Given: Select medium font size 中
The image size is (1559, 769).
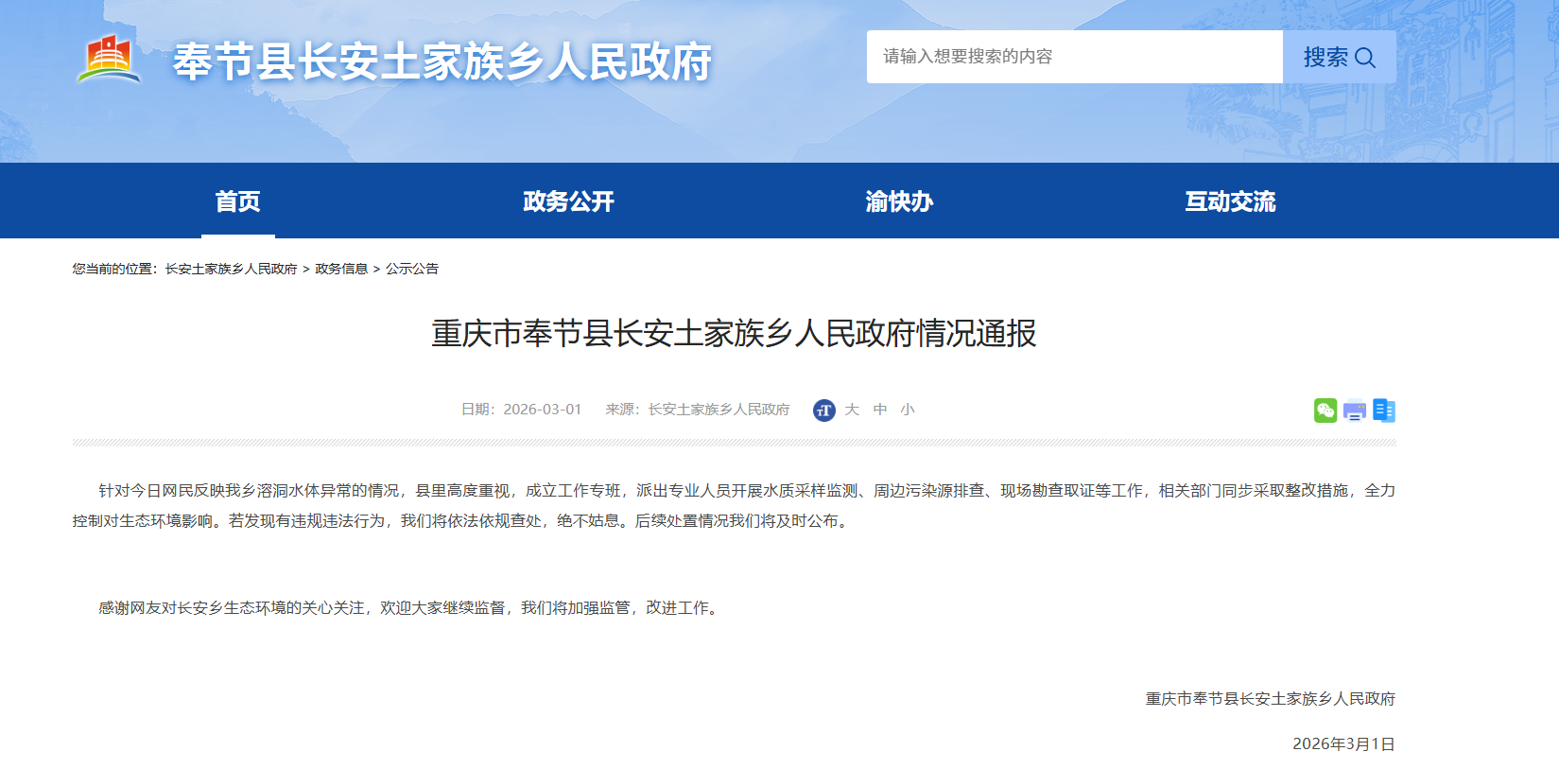Looking at the screenshot, I should tap(880, 410).
